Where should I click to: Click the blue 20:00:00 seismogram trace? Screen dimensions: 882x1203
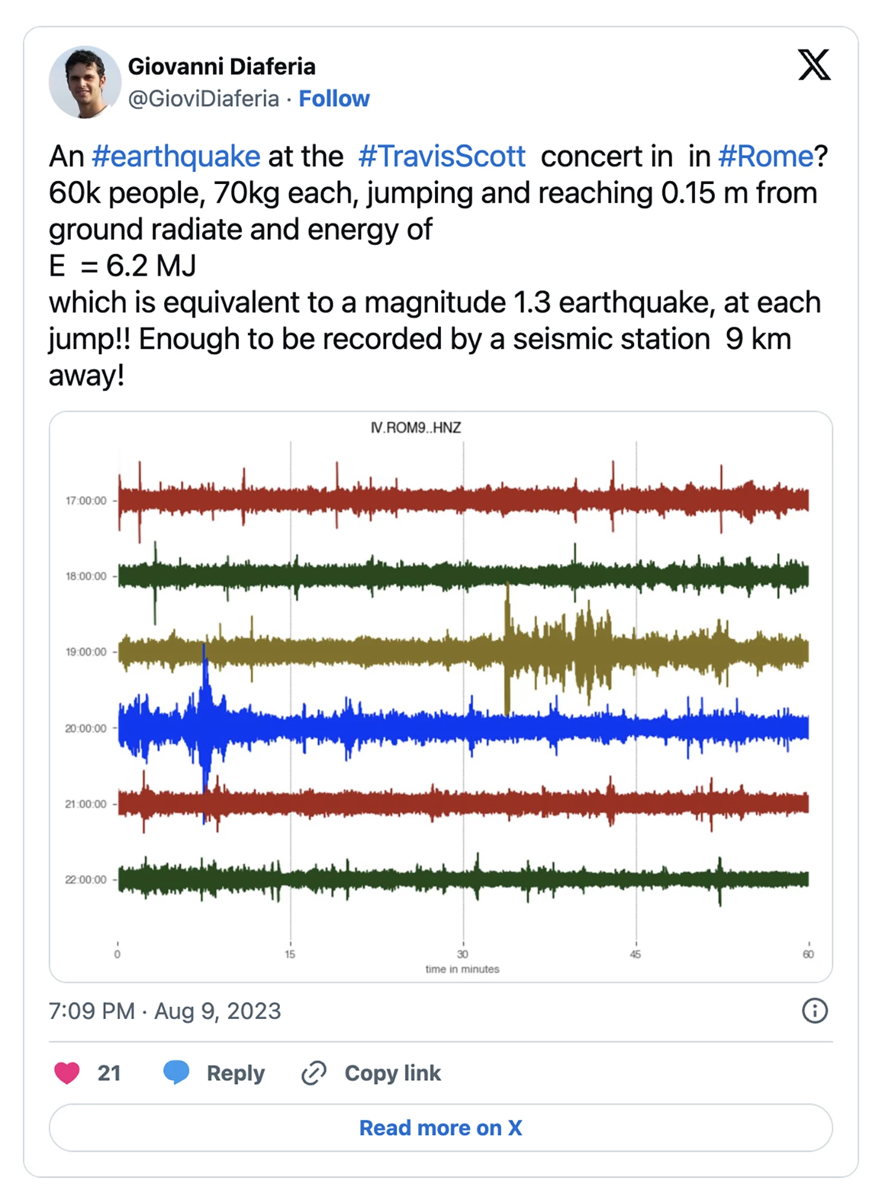(463, 728)
